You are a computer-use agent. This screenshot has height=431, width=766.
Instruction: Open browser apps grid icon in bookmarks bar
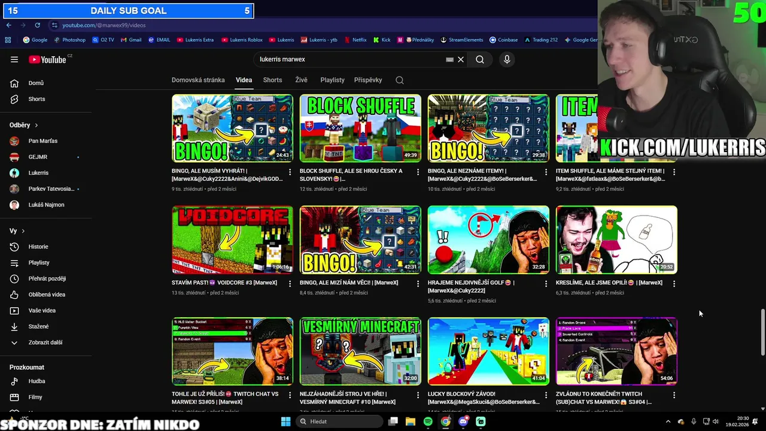8,40
